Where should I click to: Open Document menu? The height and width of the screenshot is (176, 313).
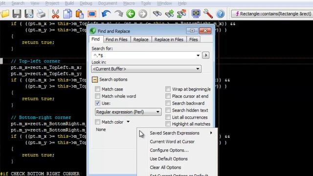pyautogui.click(x=108, y=3)
